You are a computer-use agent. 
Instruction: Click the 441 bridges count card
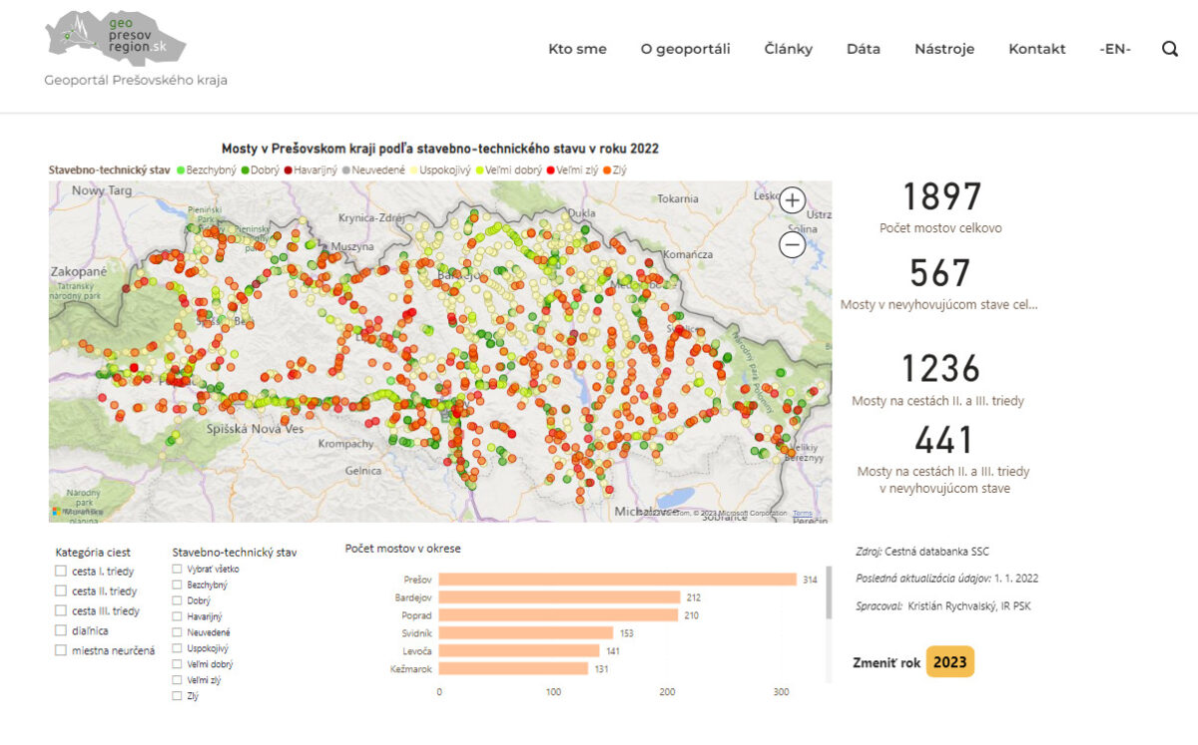coord(943,440)
